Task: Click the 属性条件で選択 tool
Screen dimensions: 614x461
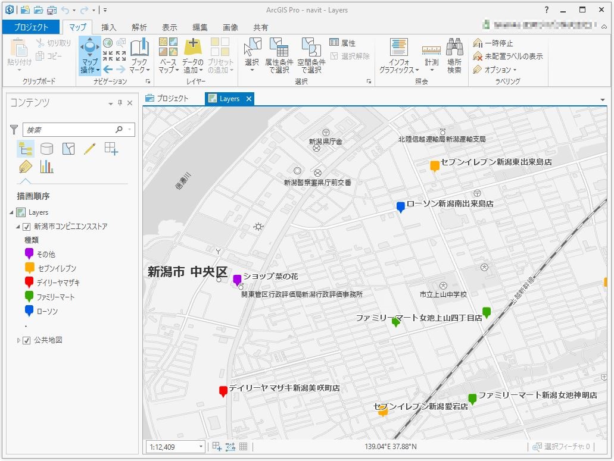Action: coord(279,55)
